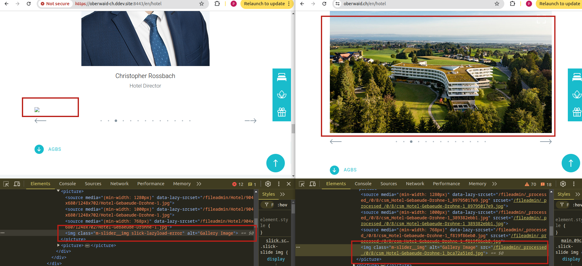582x266 pixels.
Task: Open DevTools settings gear in left panel
Action: point(268,184)
